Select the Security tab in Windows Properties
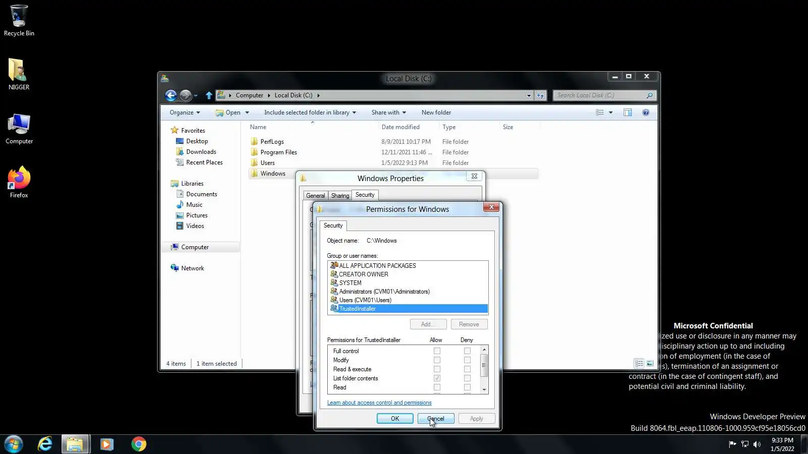This screenshot has width=808, height=454. point(365,195)
